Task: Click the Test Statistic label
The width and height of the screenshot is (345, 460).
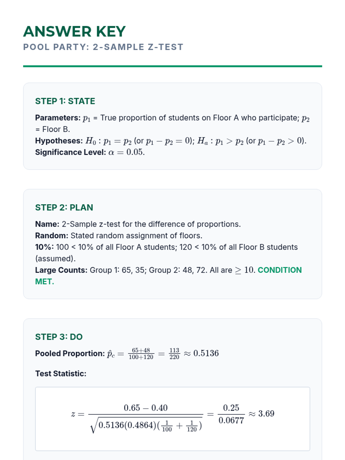Action: pos(61,374)
